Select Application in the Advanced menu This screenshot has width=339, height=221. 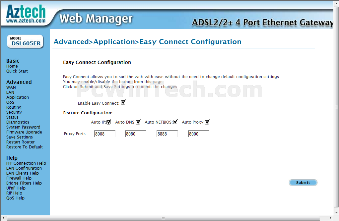[18, 97]
